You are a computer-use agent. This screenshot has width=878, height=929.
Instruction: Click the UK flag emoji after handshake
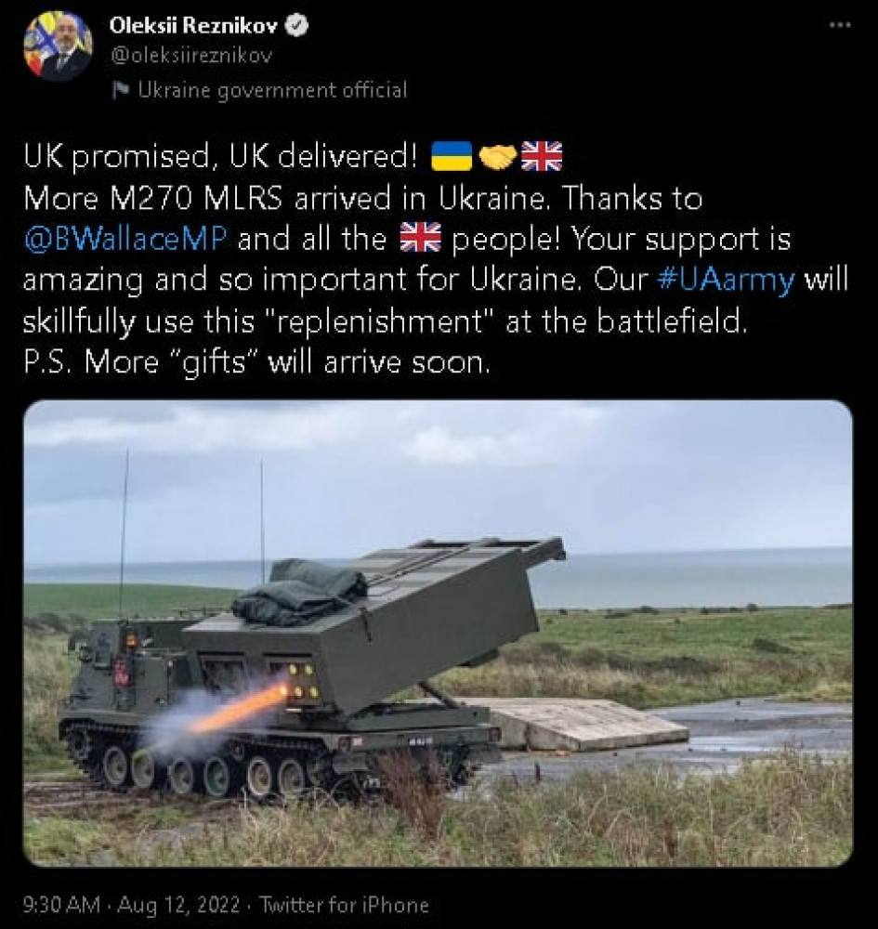(541, 155)
